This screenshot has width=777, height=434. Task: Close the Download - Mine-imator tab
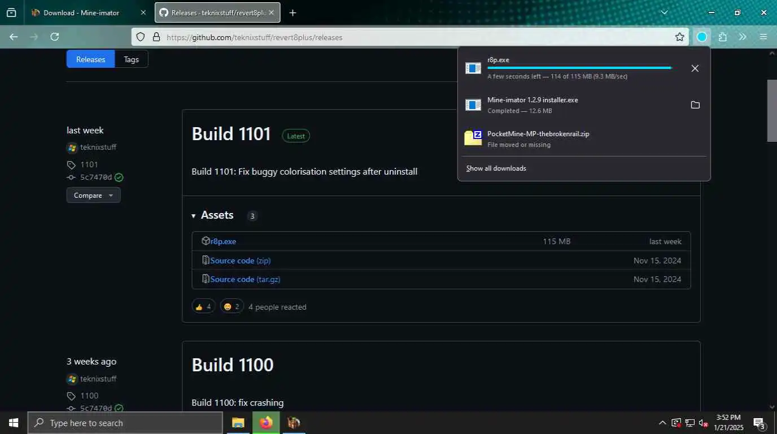pyautogui.click(x=143, y=12)
